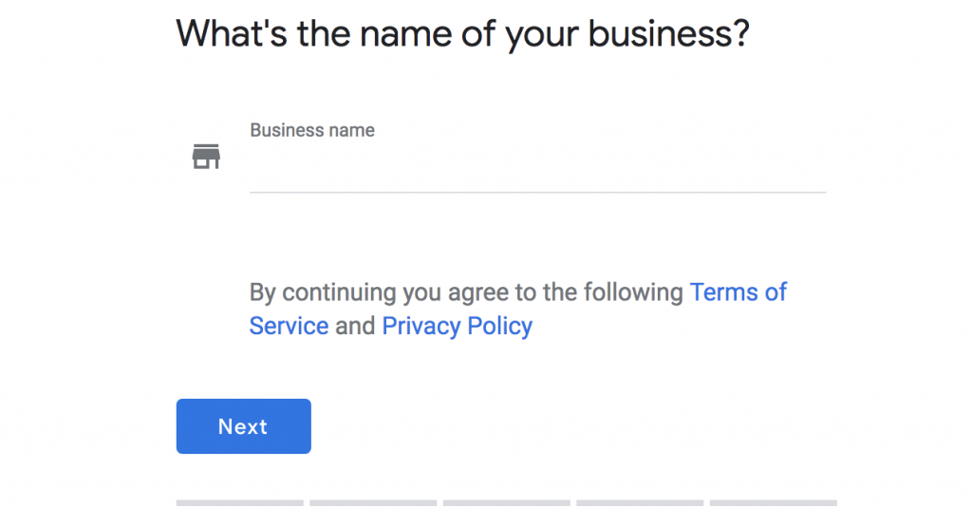
Task: Click the storefront icon beside Business name
Action: click(x=206, y=157)
